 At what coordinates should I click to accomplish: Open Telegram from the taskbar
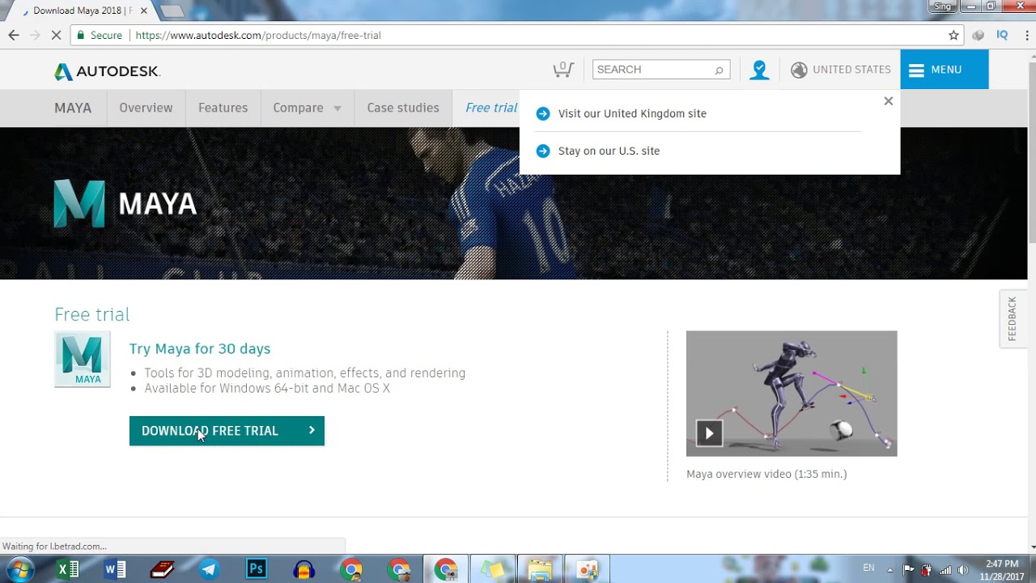point(209,569)
